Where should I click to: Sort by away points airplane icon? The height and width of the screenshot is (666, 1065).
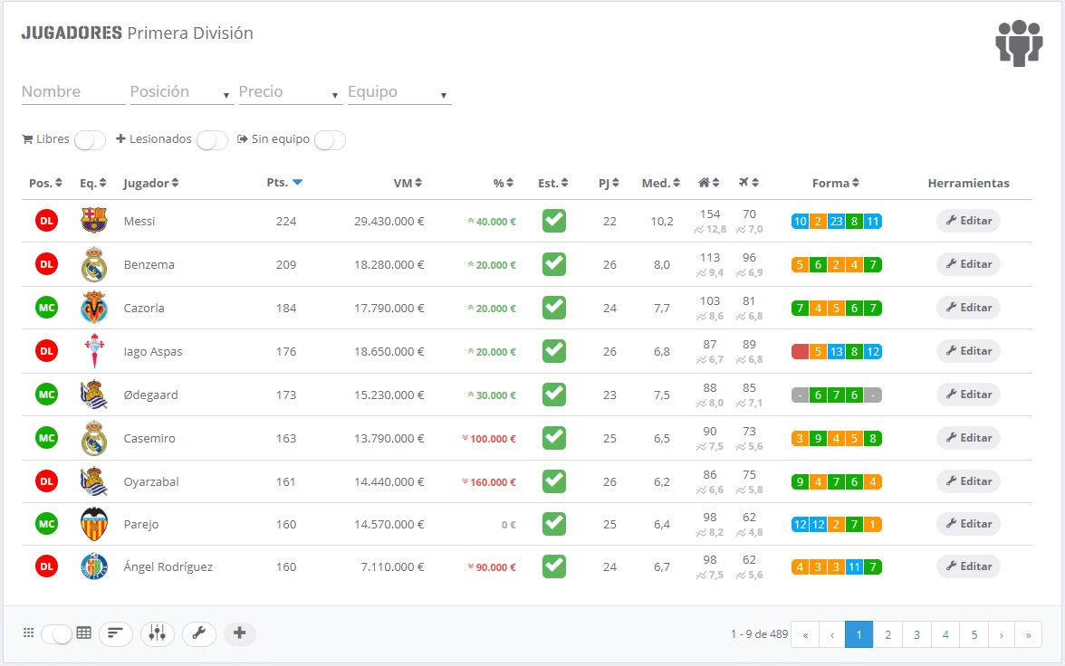748,183
